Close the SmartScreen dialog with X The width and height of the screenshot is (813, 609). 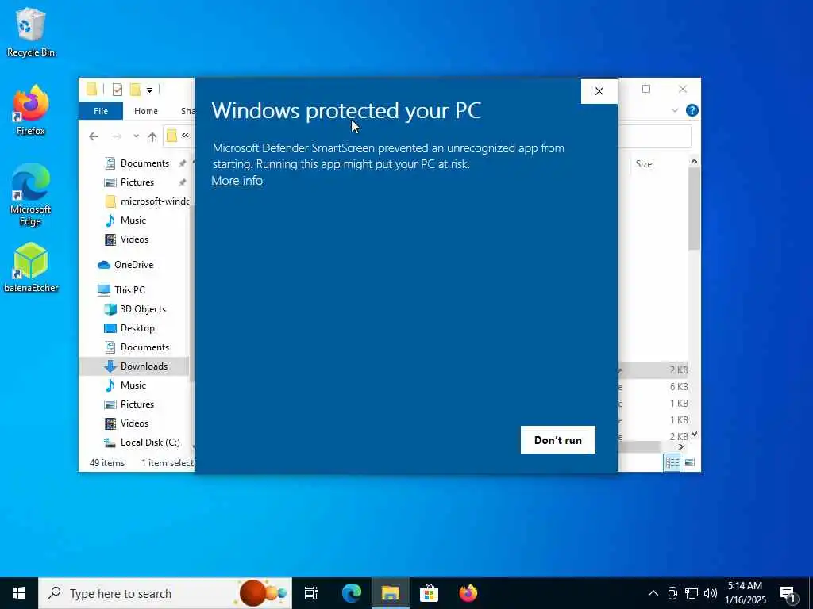click(599, 91)
